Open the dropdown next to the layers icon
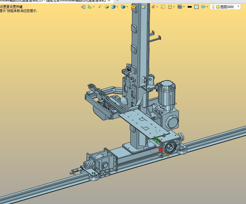The height and width of the screenshot is (204, 246). [207, 7]
